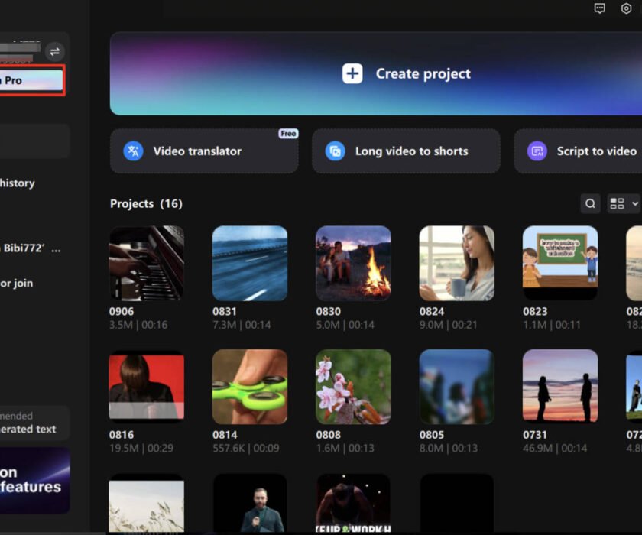
Task: Click the '1.1M | 00:11' project info
Action: pyautogui.click(x=552, y=325)
